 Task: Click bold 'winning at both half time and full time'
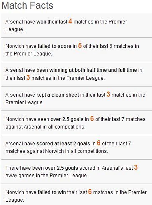[x=93, y=70]
